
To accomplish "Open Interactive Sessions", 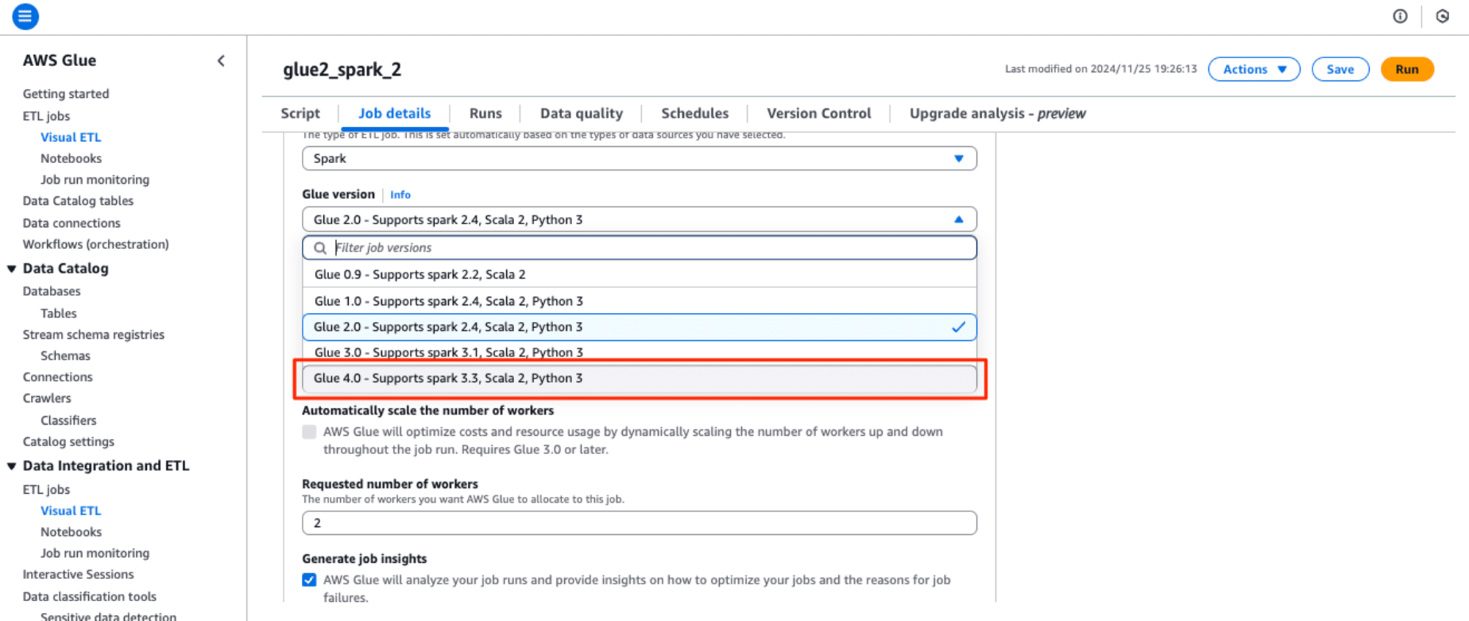I will [78, 575].
